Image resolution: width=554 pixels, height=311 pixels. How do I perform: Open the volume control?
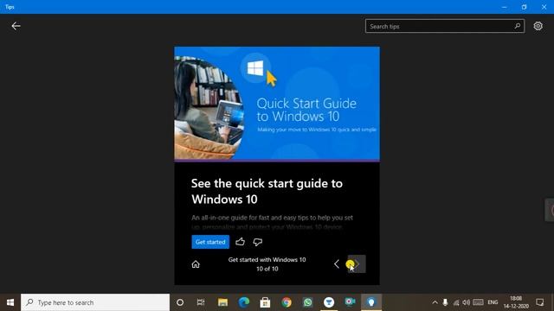(x=467, y=302)
